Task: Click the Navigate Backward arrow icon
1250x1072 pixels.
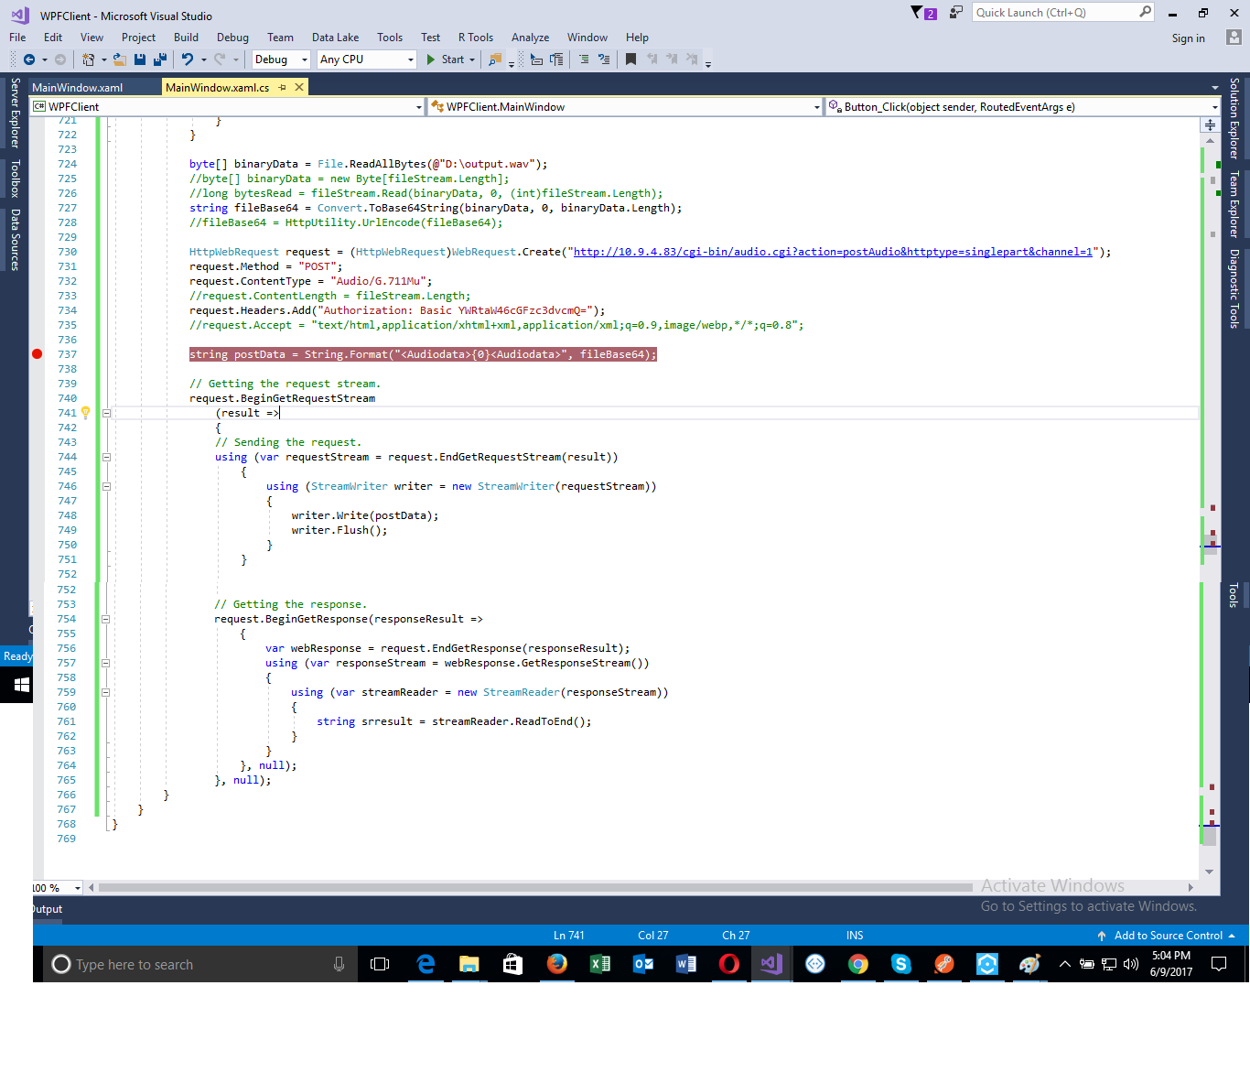Action: [x=29, y=60]
